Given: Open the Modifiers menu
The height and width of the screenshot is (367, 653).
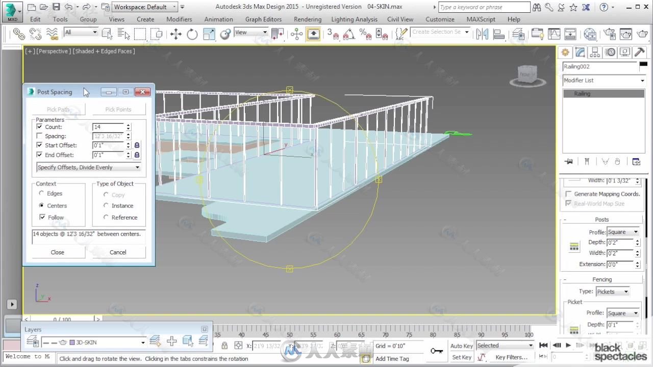Looking at the screenshot, I should click(179, 19).
